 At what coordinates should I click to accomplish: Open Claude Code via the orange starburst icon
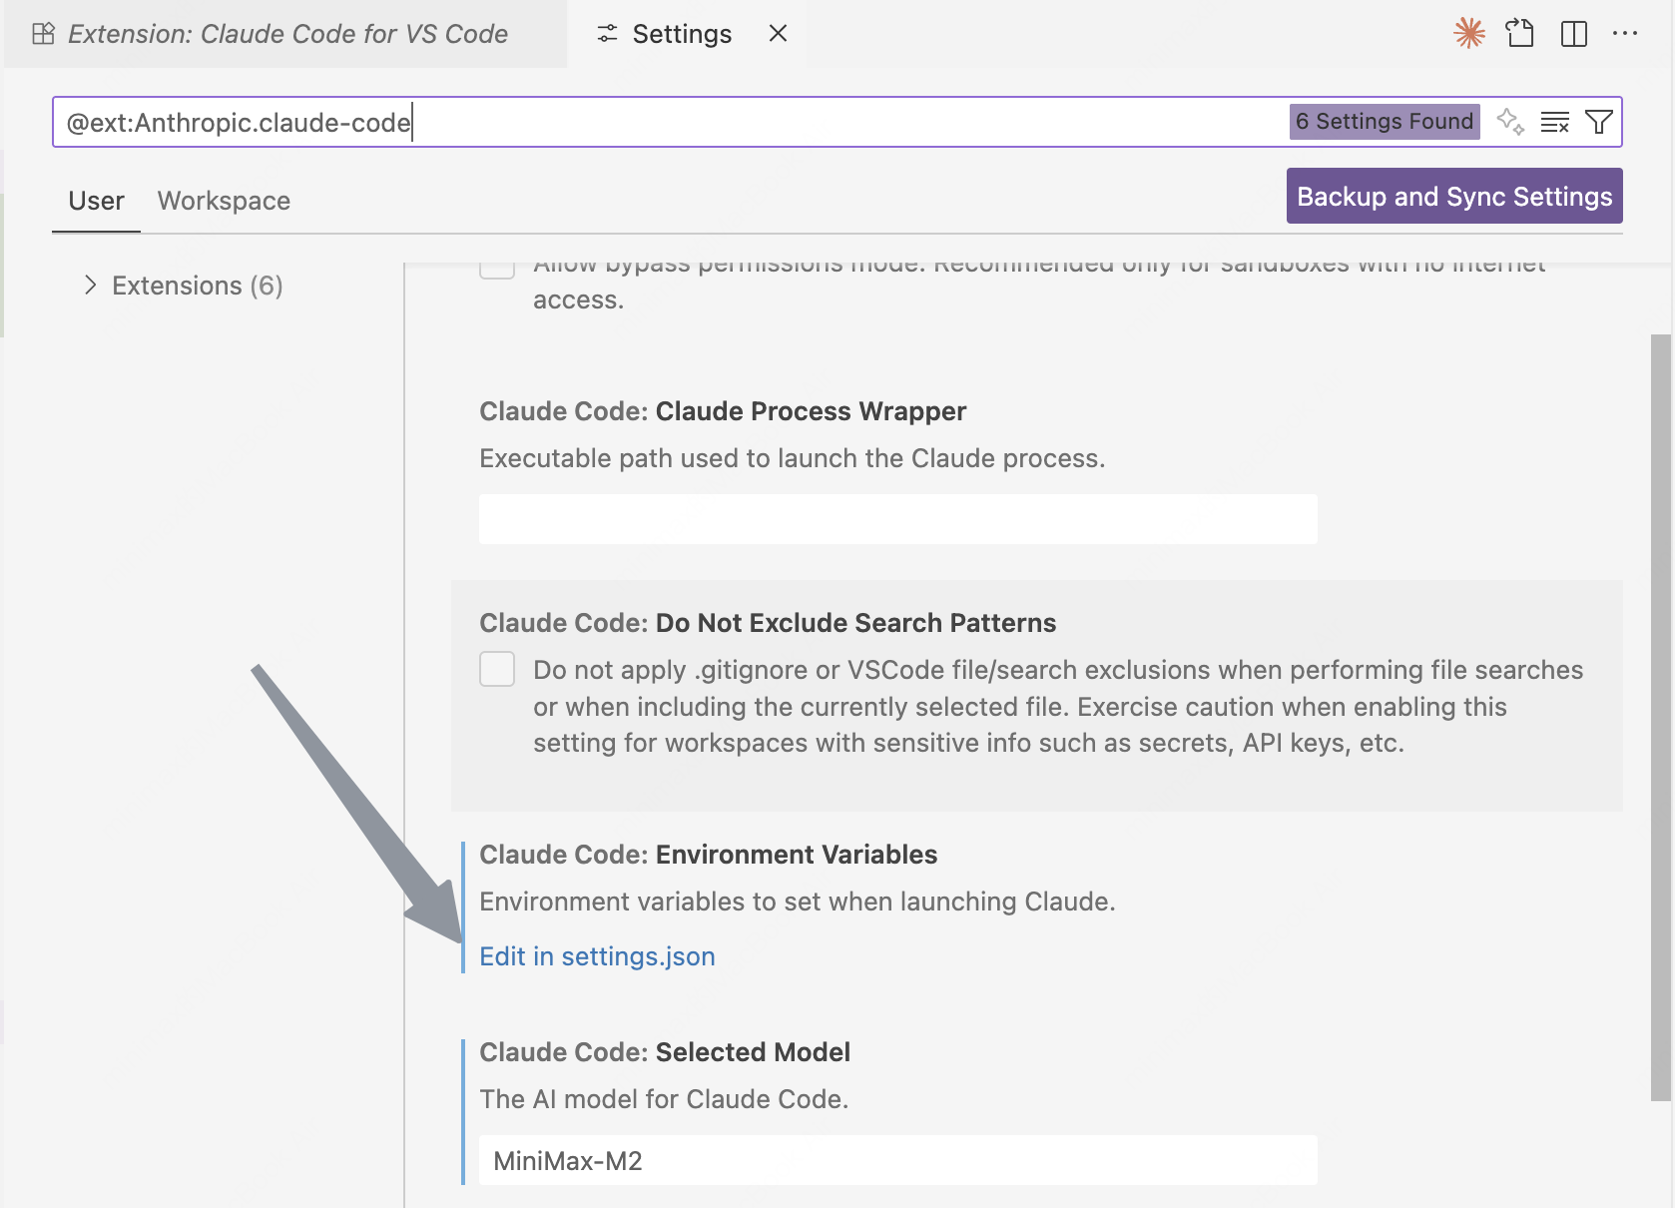point(1468,33)
